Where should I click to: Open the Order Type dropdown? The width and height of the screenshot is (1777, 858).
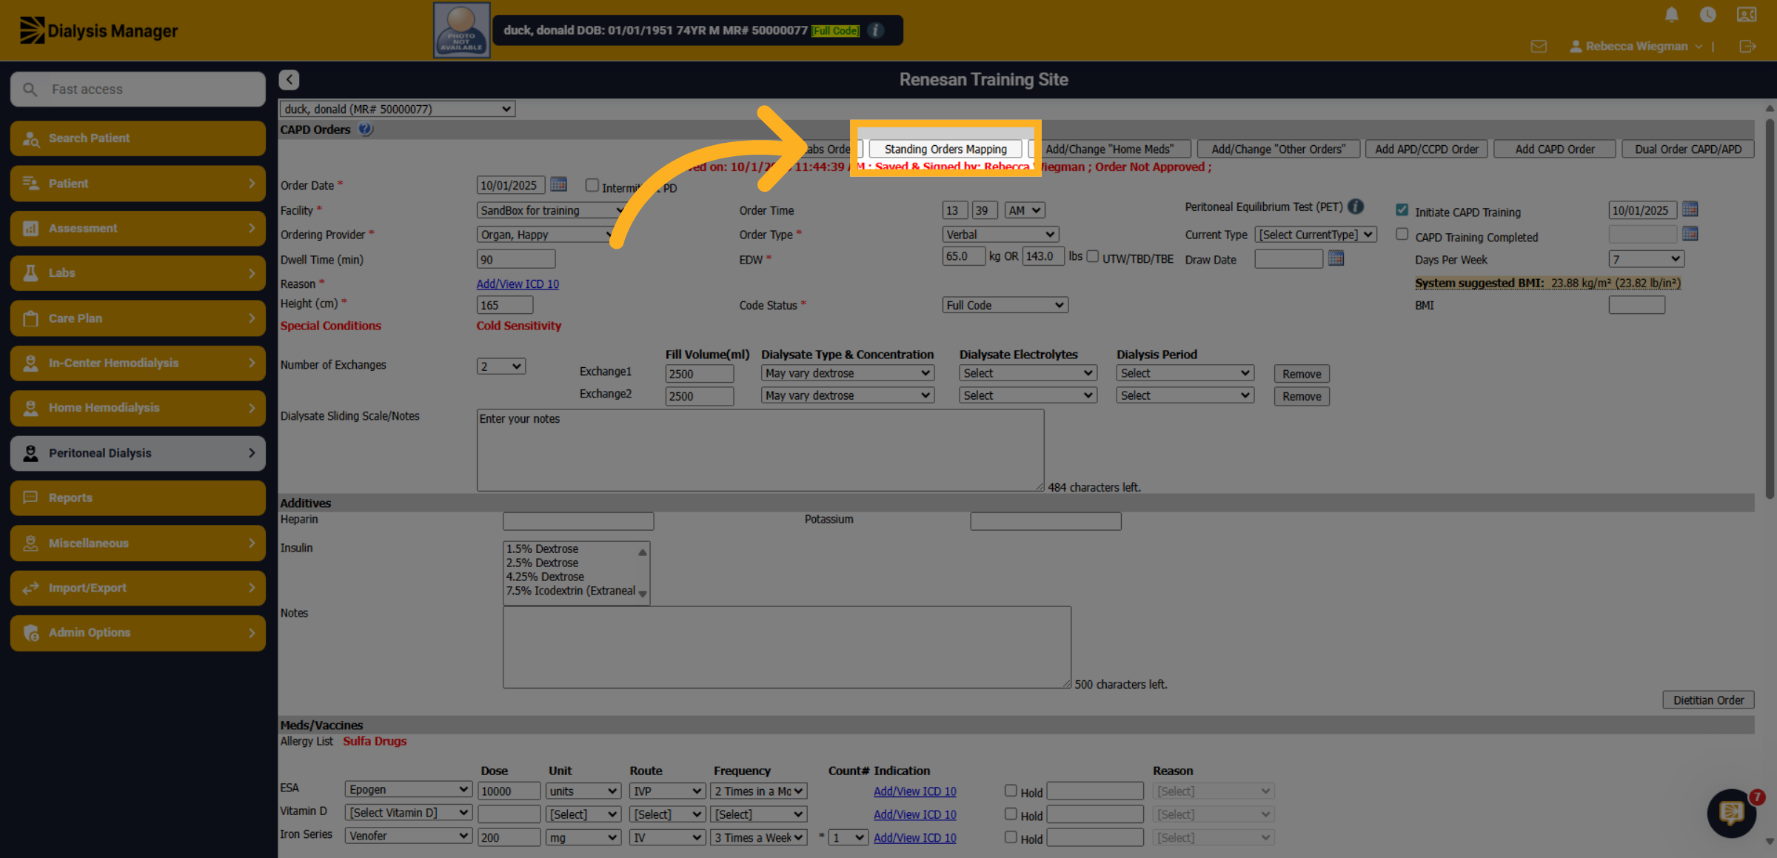[1000, 235]
